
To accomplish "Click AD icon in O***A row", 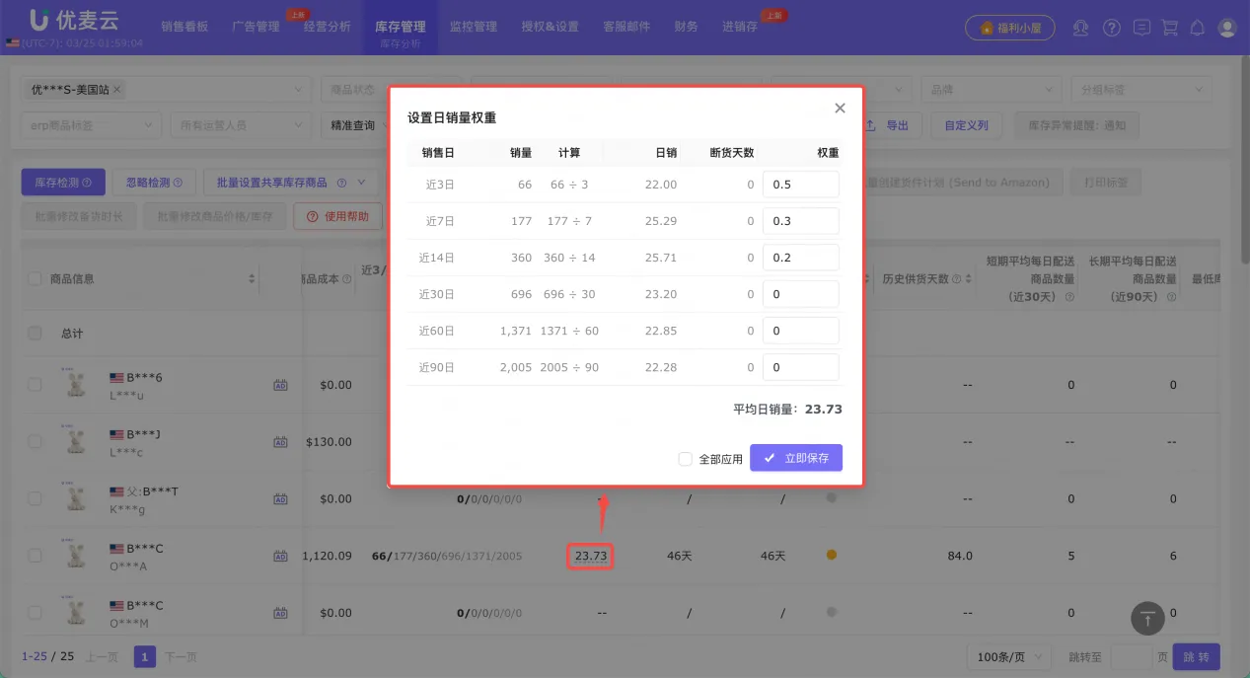I will [x=280, y=557].
